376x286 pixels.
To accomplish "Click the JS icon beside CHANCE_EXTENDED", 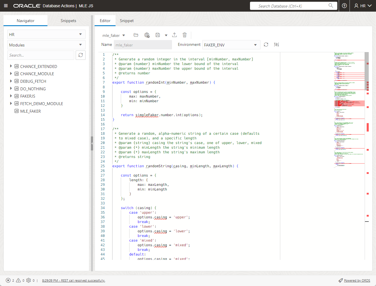I will point(17,66).
